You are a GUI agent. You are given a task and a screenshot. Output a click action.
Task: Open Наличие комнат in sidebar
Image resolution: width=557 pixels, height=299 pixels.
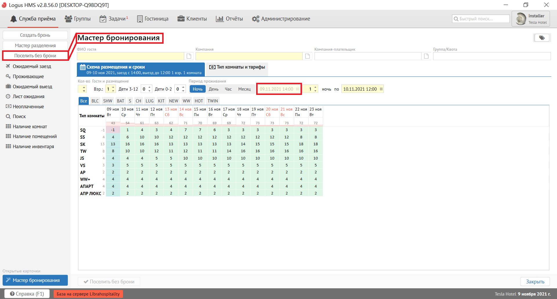coord(30,126)
